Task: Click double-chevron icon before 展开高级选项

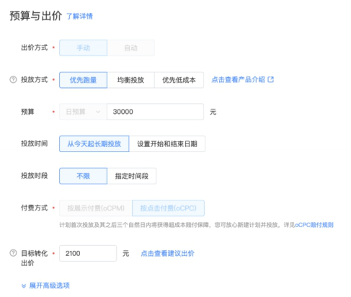Action: [x=24, y=285]
